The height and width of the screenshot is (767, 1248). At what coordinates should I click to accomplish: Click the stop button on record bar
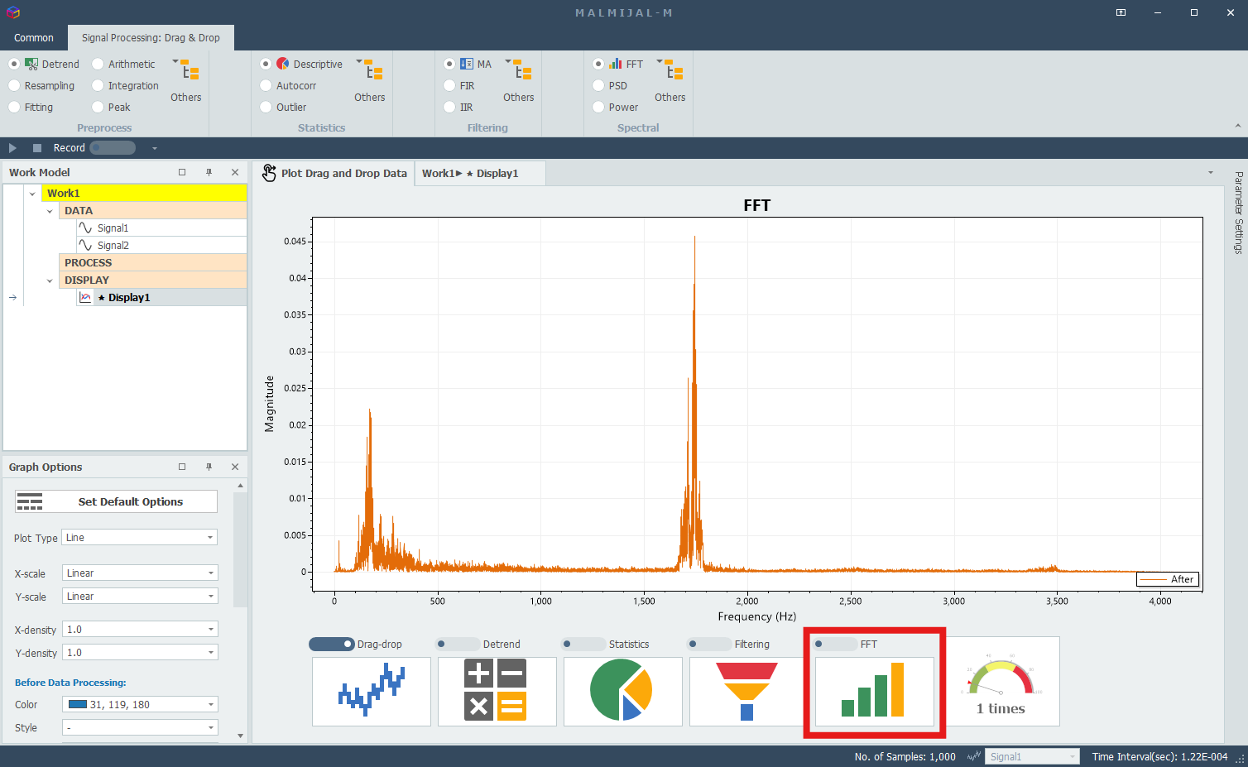(37, 148)
